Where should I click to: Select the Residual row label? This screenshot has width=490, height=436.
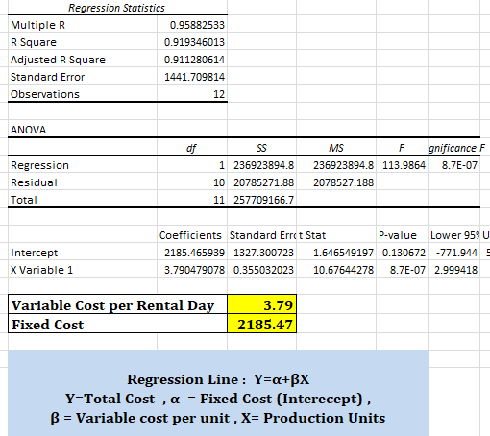[83, 182]
